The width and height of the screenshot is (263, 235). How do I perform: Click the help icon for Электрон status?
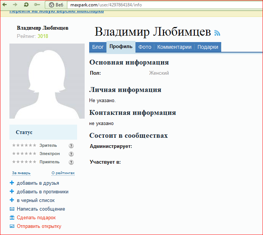pyautogui.click(x=71, y=154)
